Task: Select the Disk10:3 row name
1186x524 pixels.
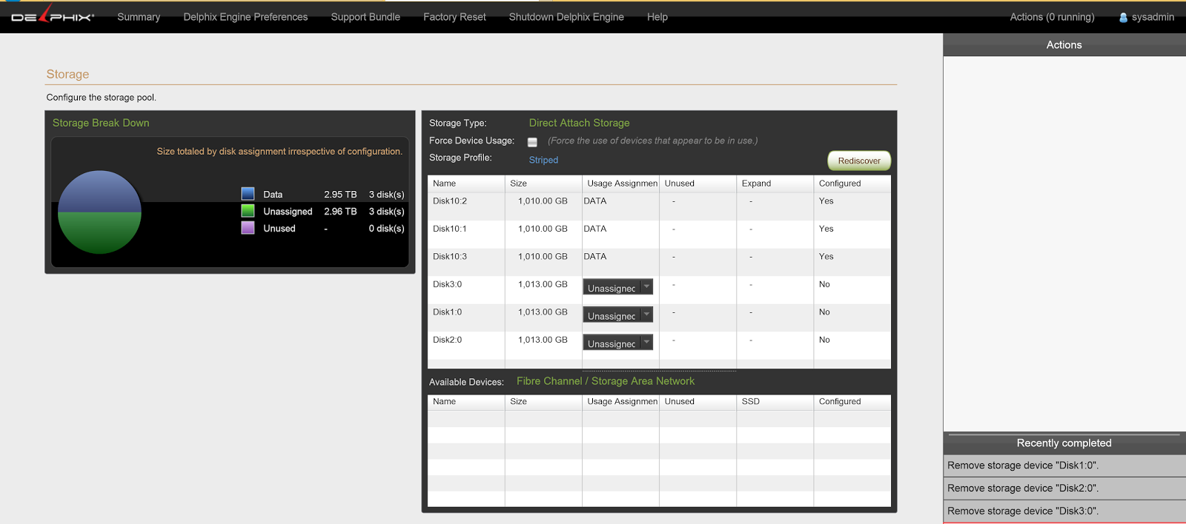Action: tap(450, 257)
